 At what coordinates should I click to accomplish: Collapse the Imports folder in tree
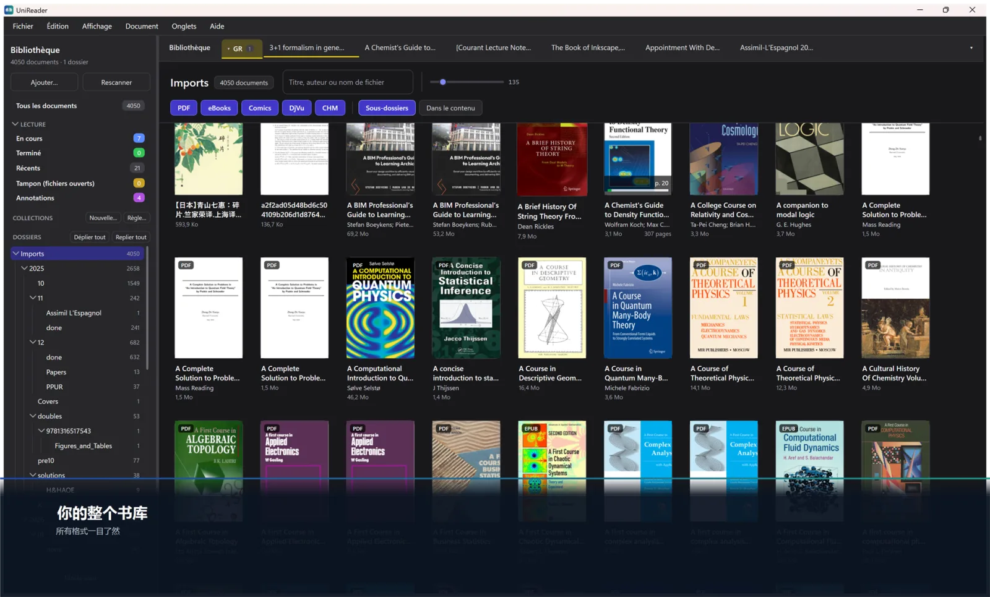[x=16, y=254]
